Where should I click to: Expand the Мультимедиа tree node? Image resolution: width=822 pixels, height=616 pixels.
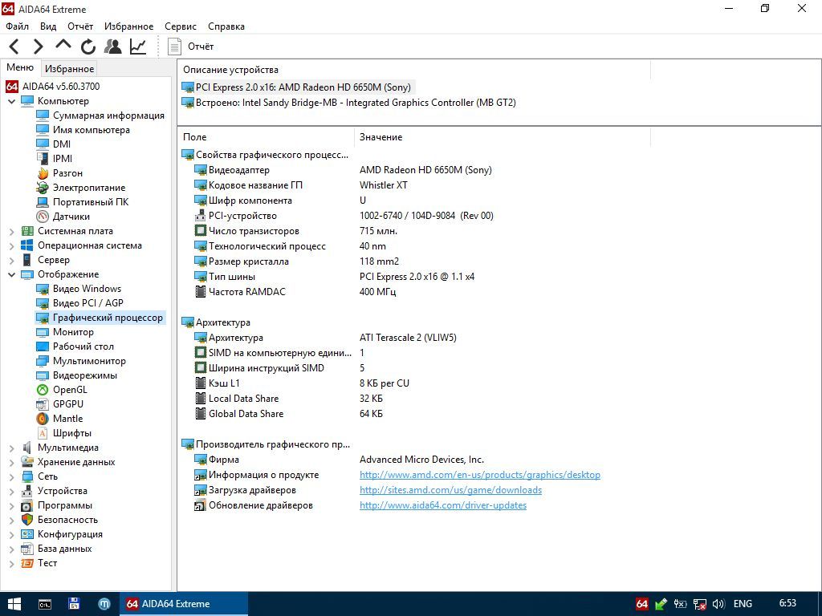(x=11, y=448)
